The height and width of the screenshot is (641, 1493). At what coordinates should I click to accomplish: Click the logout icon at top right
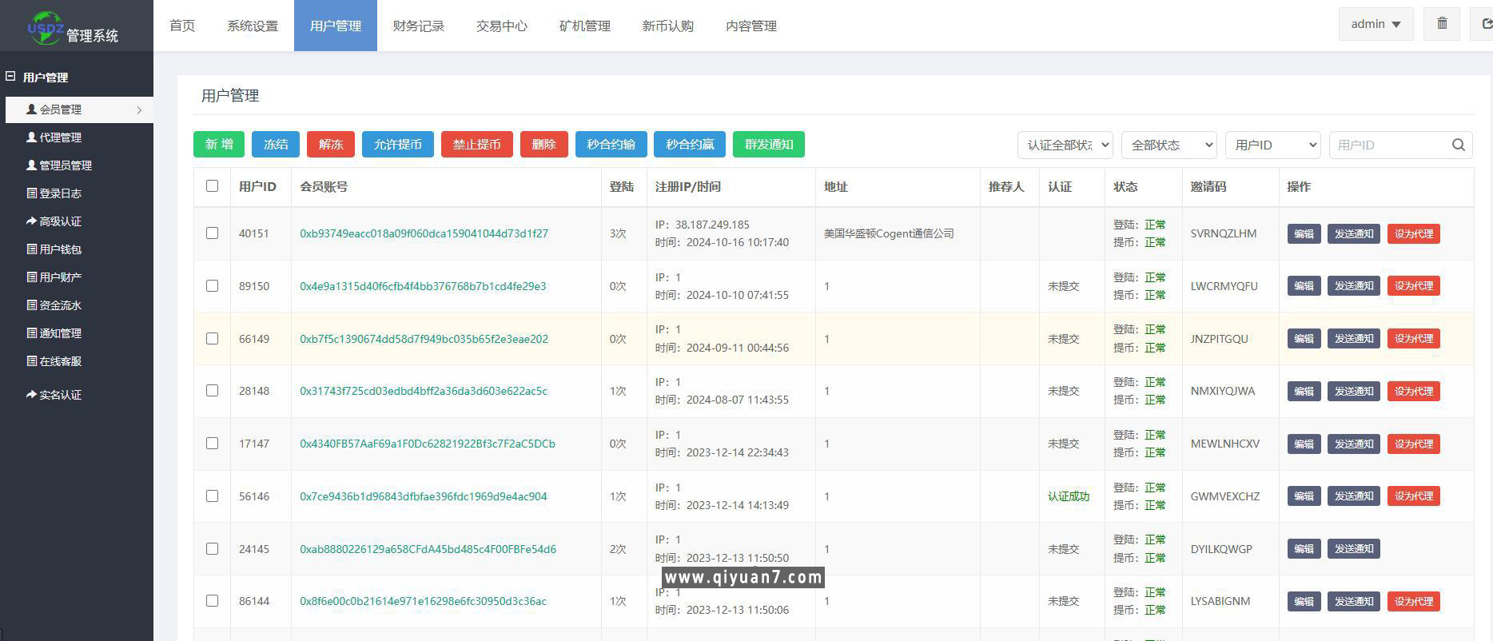[x=1485, y=24]
